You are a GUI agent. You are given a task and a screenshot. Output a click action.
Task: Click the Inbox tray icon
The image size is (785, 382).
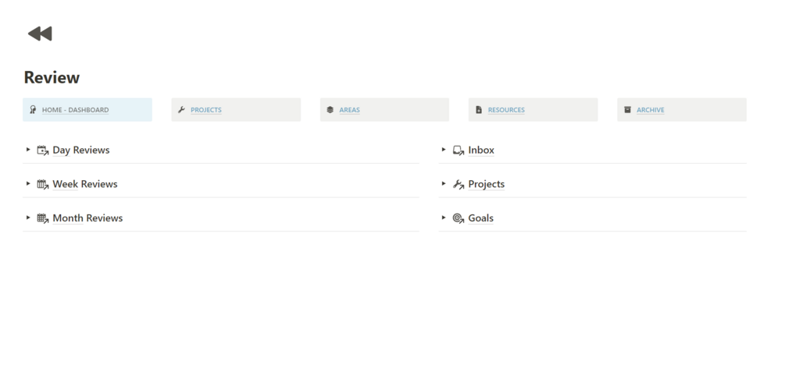click(459, 150)
